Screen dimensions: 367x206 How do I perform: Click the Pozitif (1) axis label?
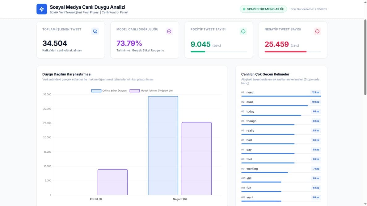point(96,199)
